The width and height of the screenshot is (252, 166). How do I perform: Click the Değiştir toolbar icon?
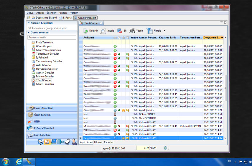point(85,31)
